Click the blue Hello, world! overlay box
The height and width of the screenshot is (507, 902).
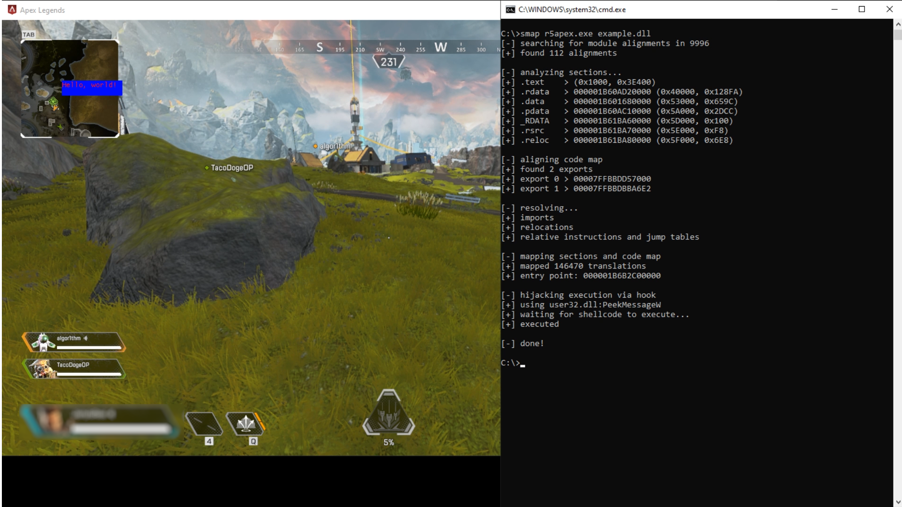pos(92,88)
